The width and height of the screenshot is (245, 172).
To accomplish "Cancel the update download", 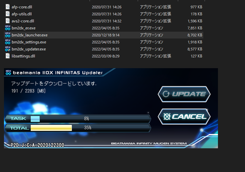I will click(184, 116).
